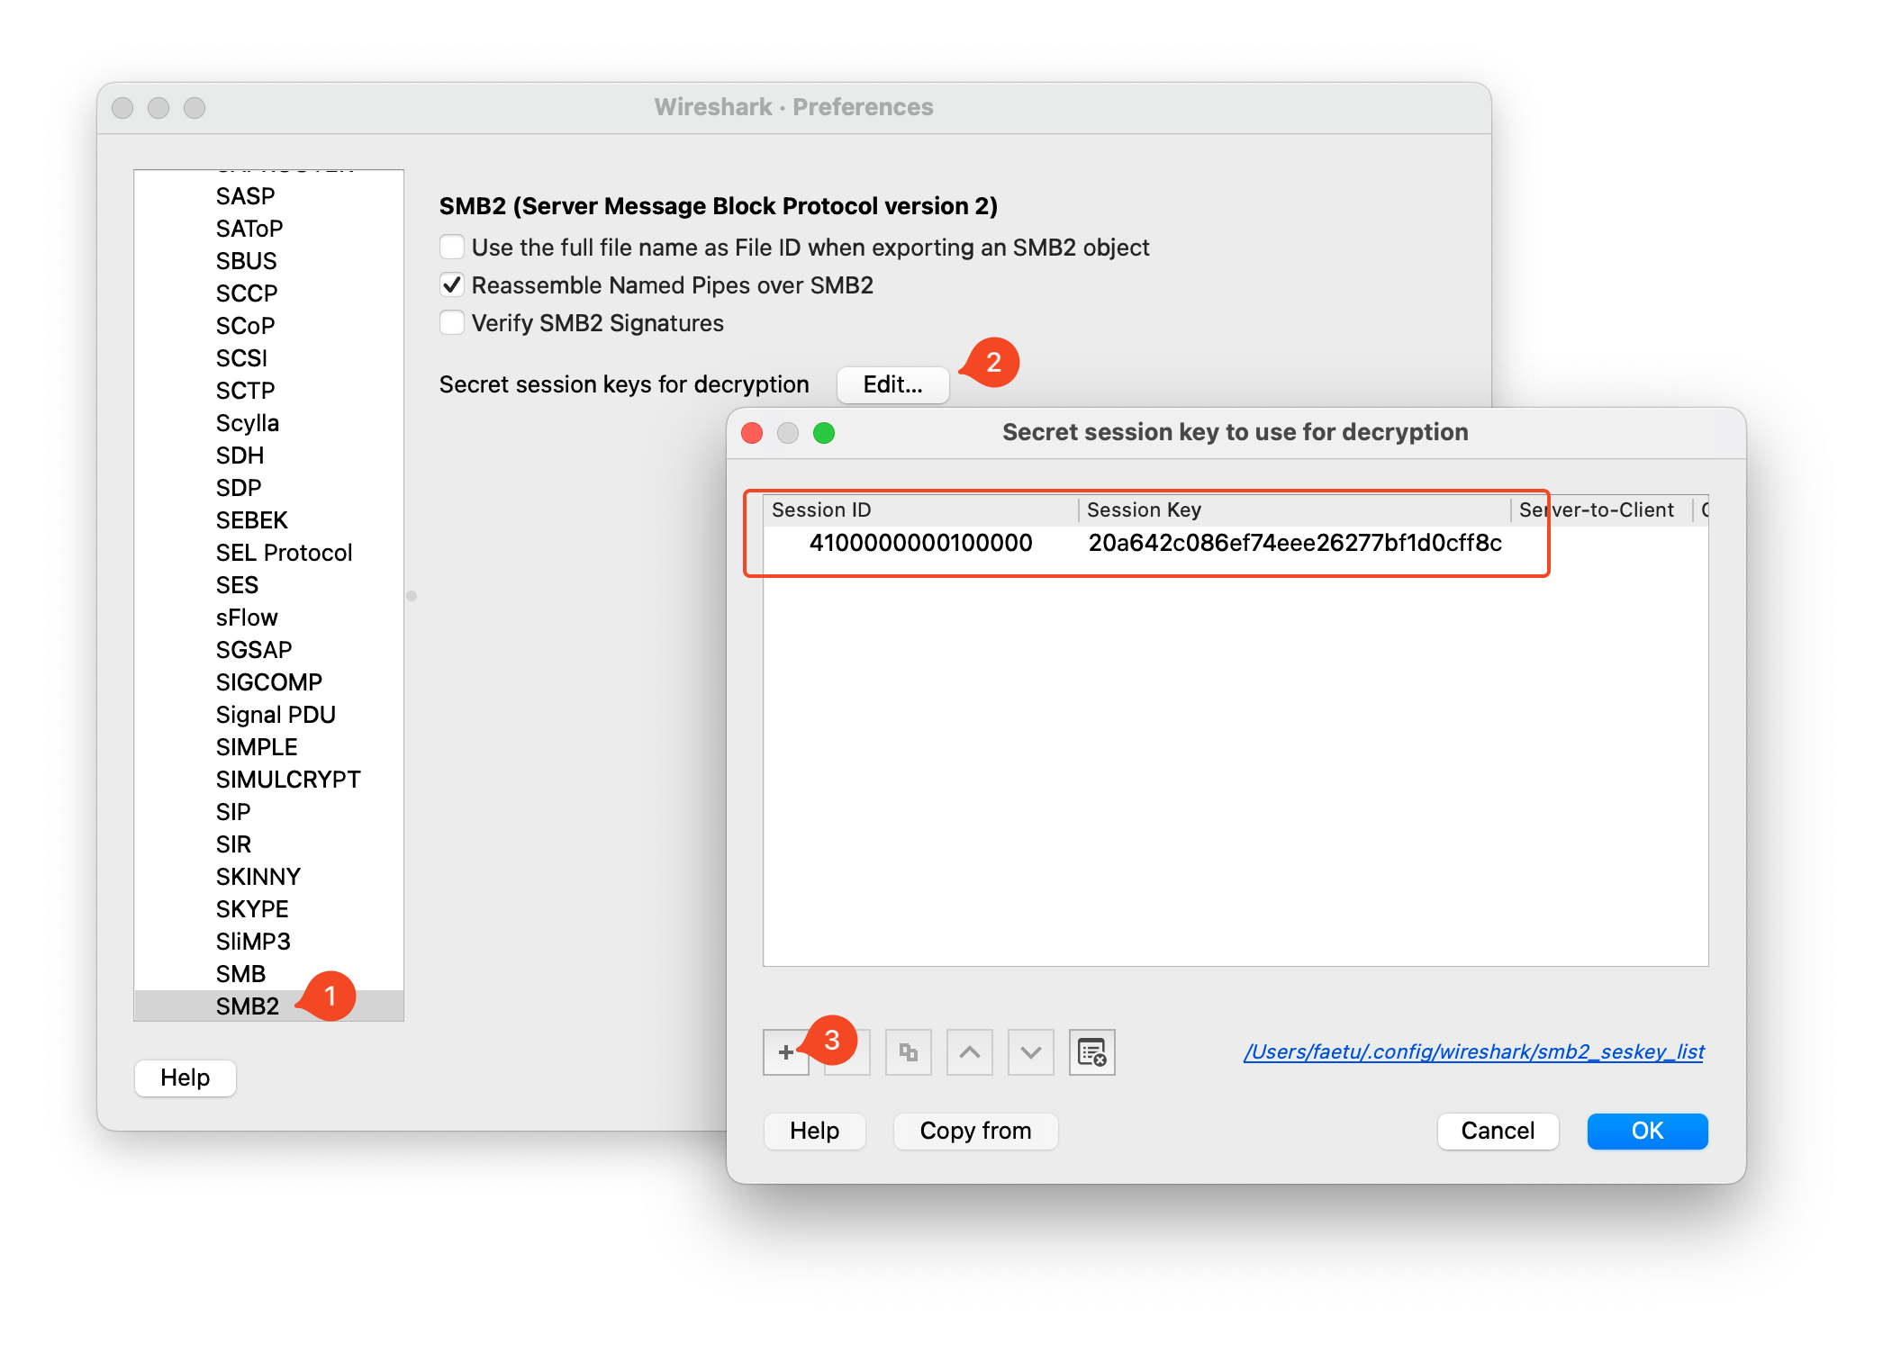Select SliMP3 in the protocol list
Screen dimensions: 1883x1353
268,941
